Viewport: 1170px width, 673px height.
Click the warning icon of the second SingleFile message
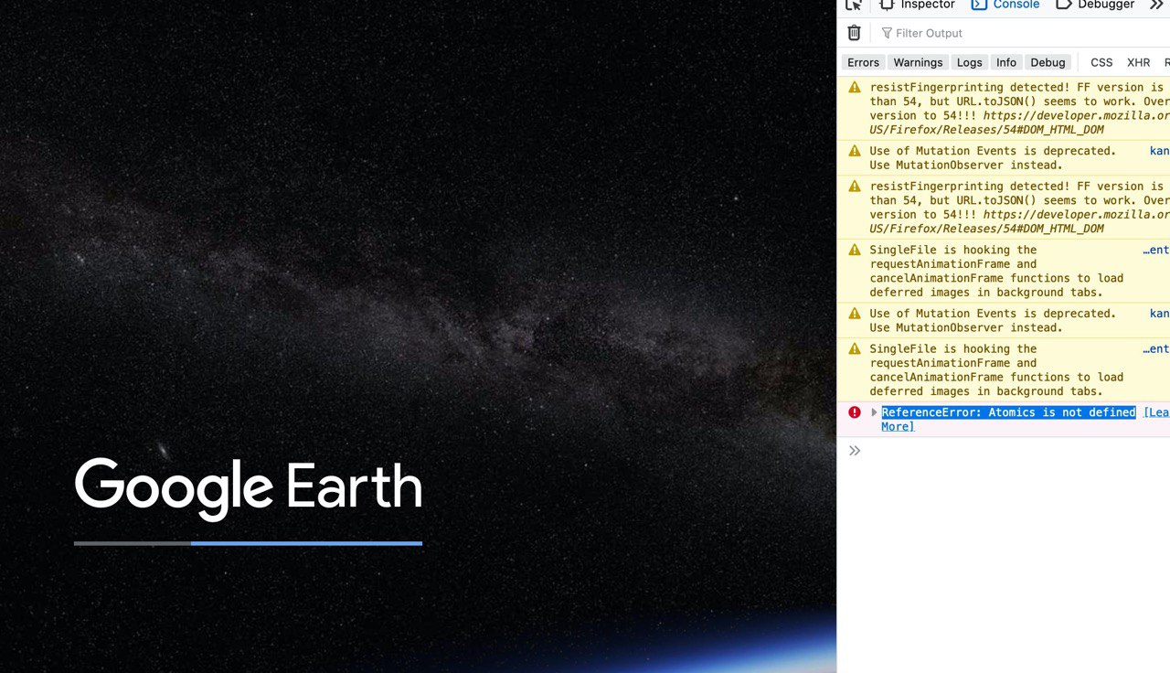click(855, 348)
